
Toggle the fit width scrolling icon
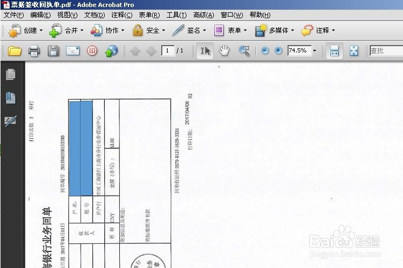334,51
